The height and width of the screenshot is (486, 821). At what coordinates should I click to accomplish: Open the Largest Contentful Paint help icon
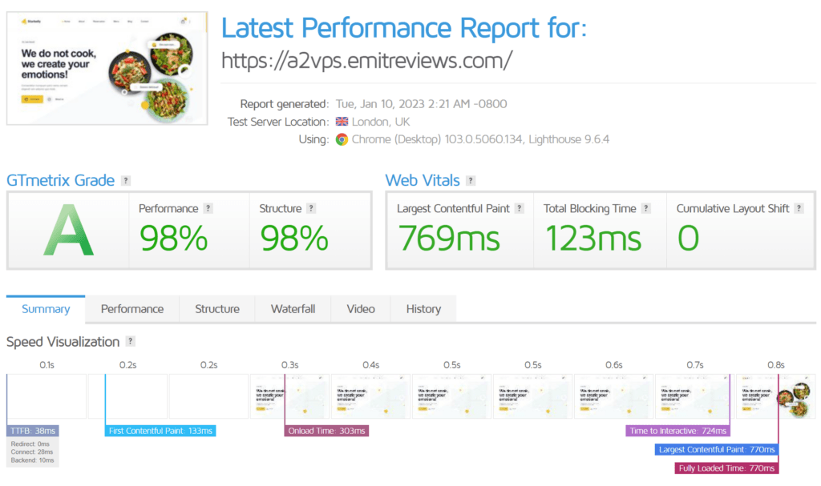click(x=520, y=208)
